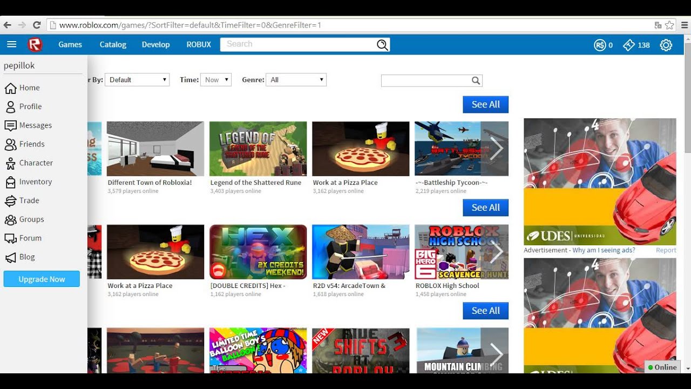Click the top Search input field
This screenshot has height=389, width=691.
click(299, 45)
